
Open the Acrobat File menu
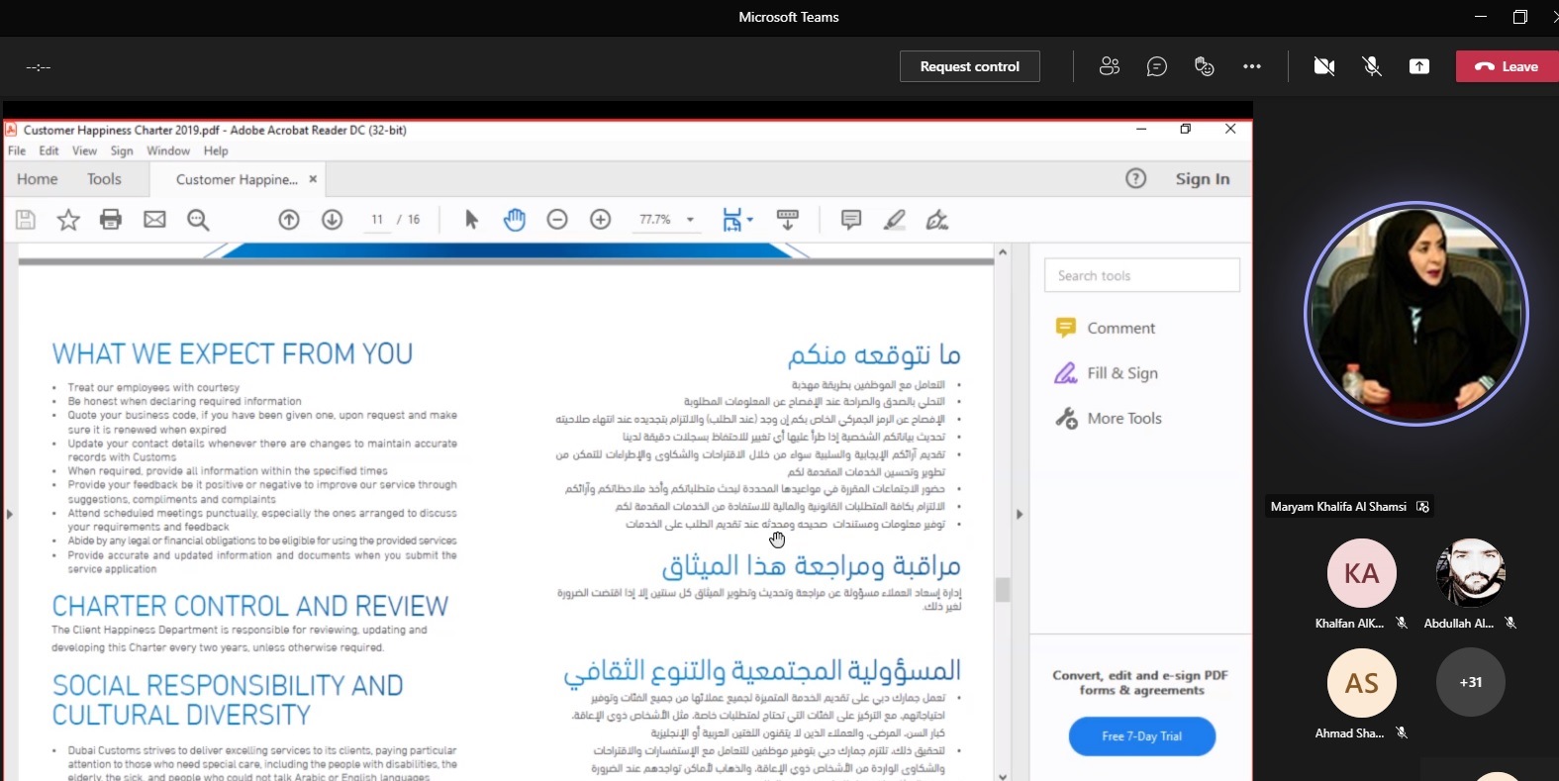(17, 151)
